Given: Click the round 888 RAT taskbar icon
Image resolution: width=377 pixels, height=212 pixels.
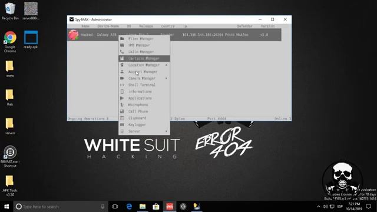Looking at the screenshot, I should click(x=183, y=207).
